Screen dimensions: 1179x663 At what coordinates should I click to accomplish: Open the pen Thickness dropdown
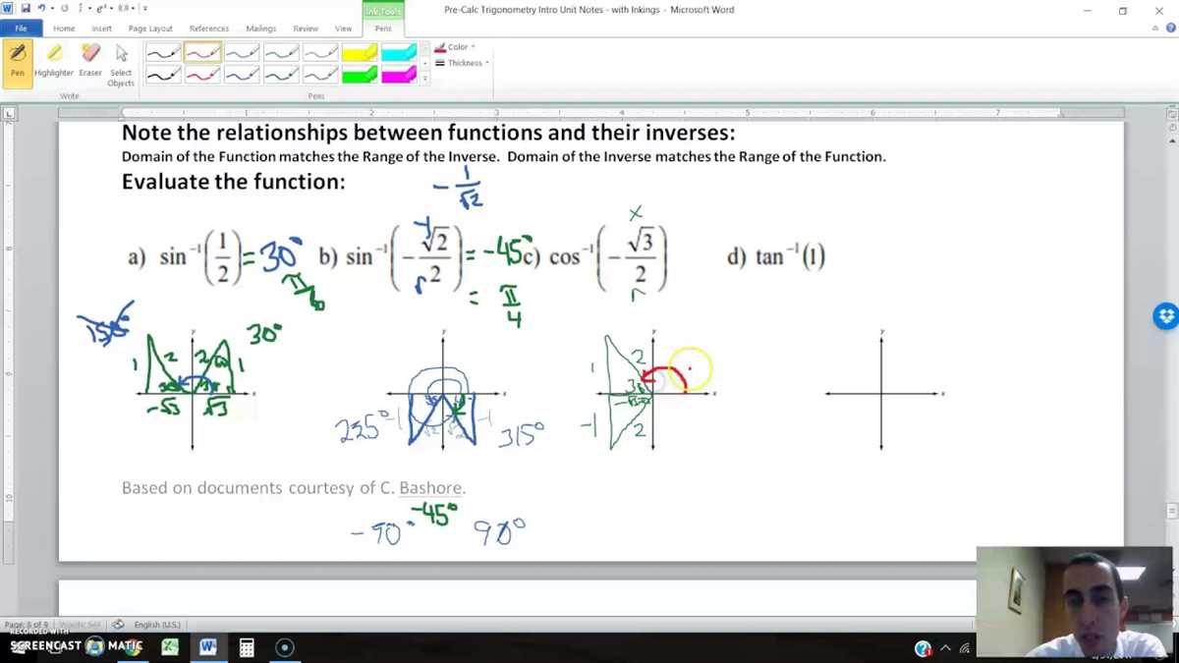click(462, 63)
